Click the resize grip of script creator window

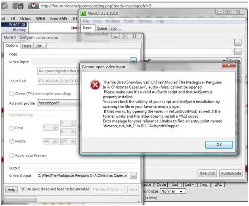(139, 200)
